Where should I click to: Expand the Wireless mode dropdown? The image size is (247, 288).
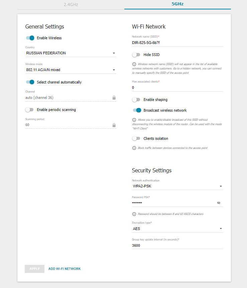71,70
